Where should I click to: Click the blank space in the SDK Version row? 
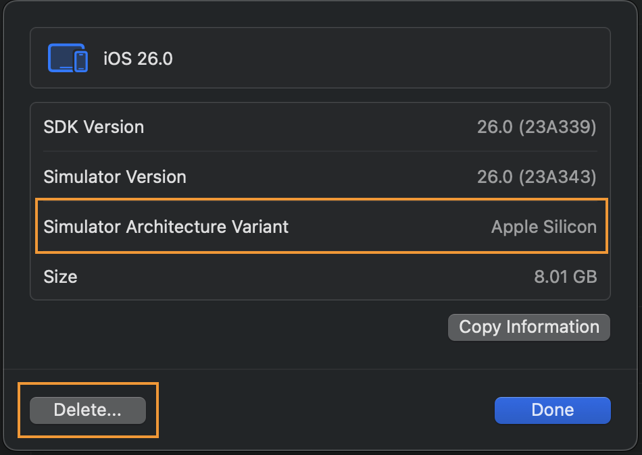tap(311, 127)
